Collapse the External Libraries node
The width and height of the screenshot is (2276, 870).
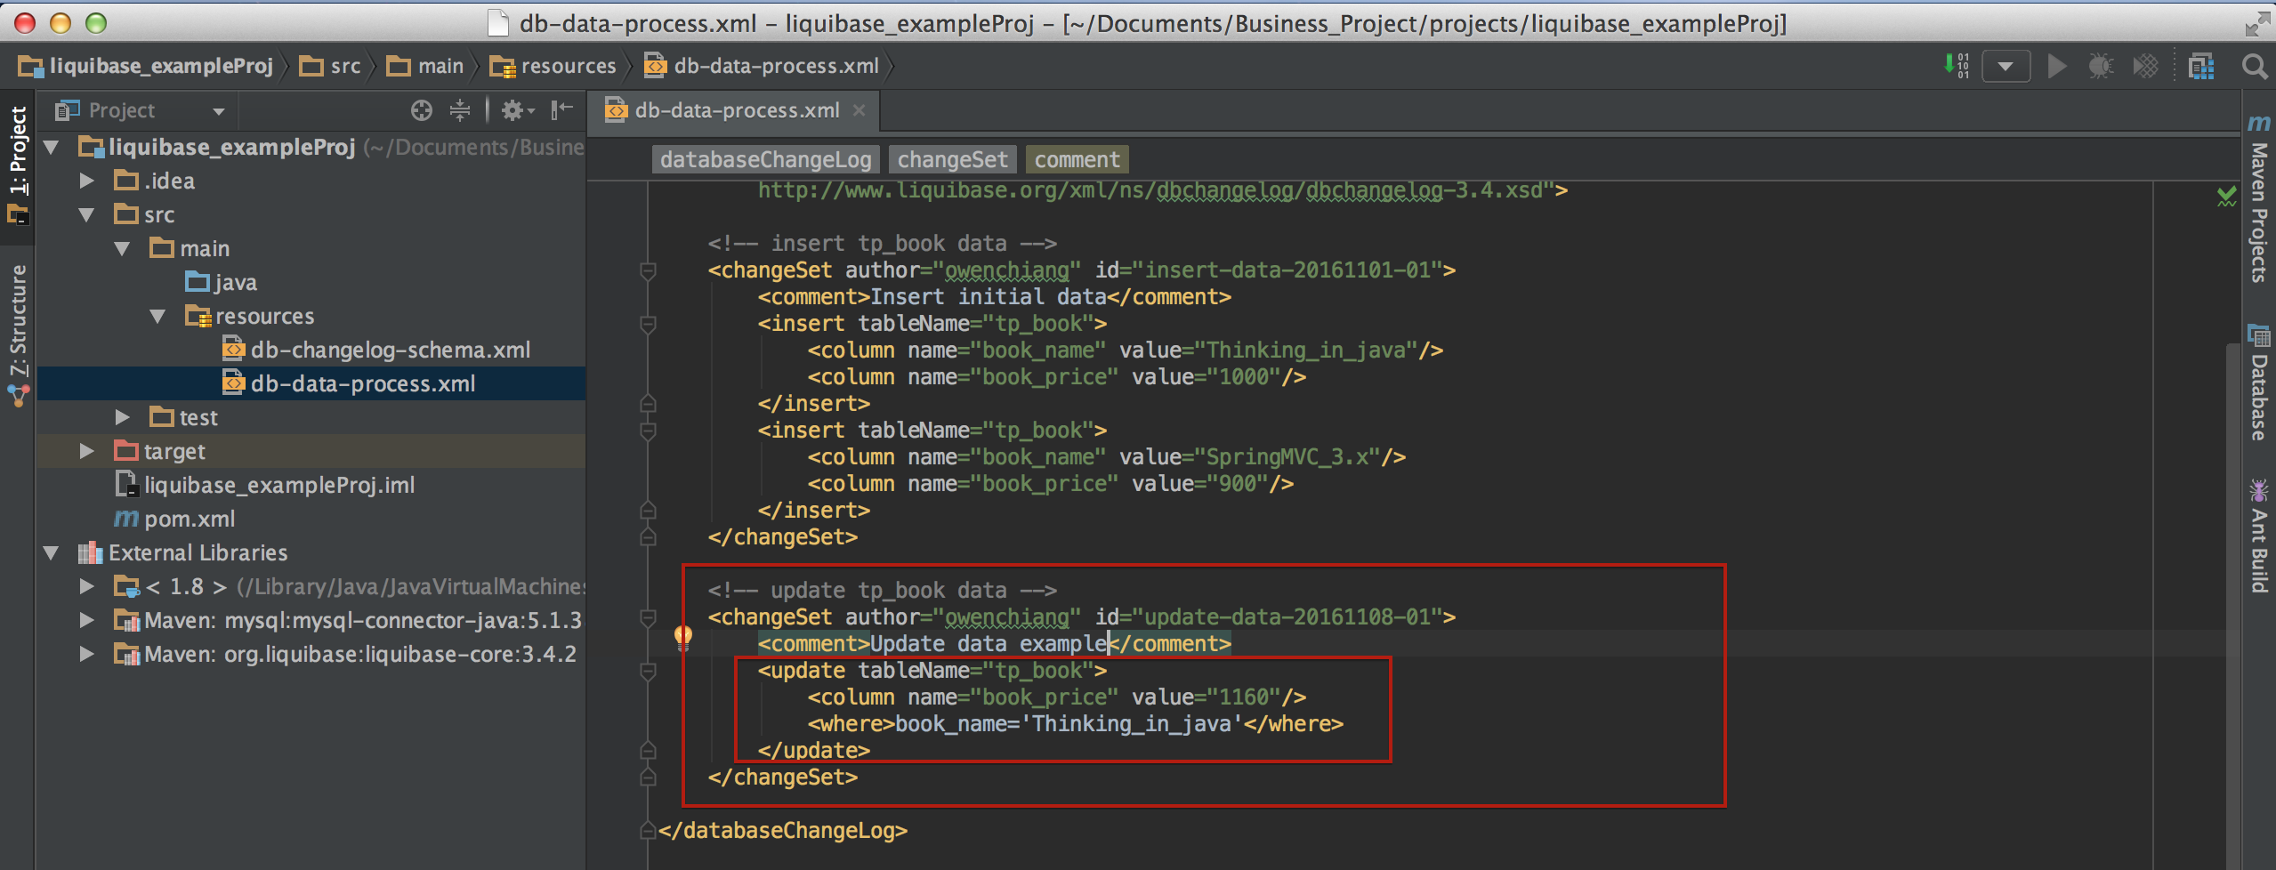pyautogui.click(x=52, y=552)
